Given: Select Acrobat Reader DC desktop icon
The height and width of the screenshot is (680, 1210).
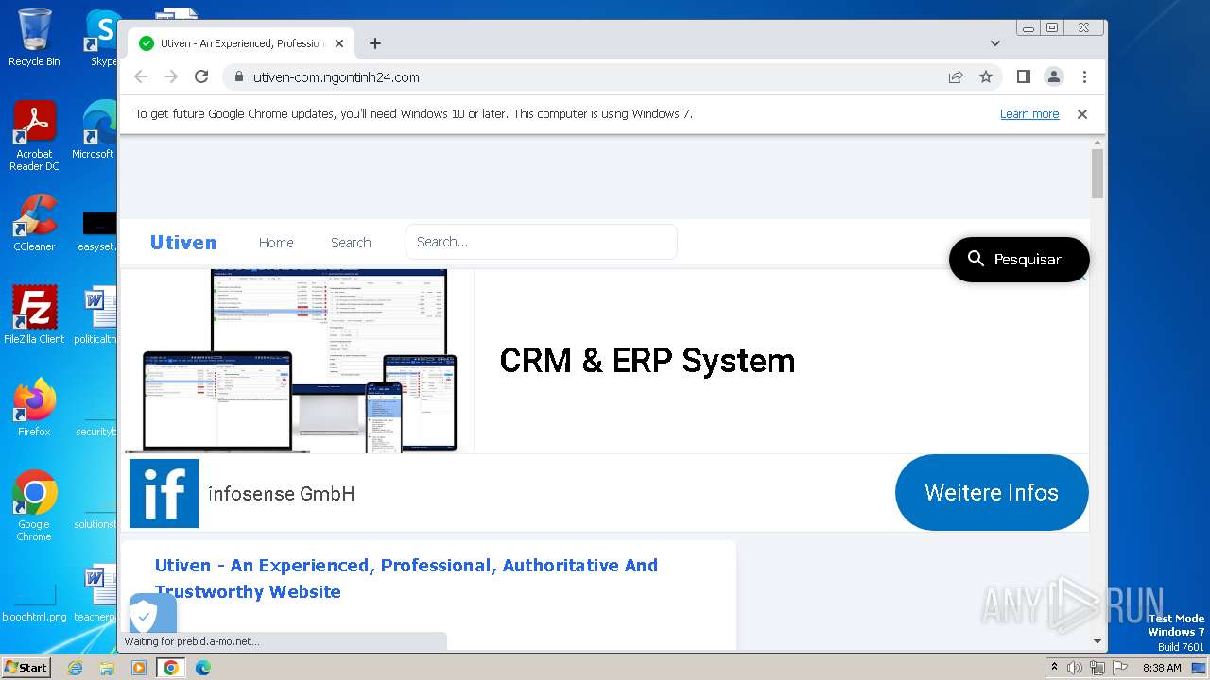Looking at the screenshot, I should (x=34, y=136).
